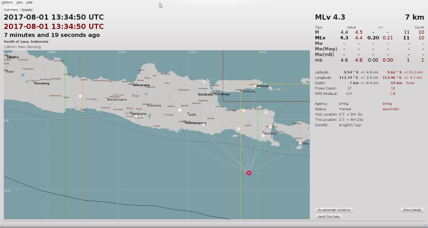Screen dimensions: 428x228
Task: Click the Tulungagung city label
Action: [196, 123]
